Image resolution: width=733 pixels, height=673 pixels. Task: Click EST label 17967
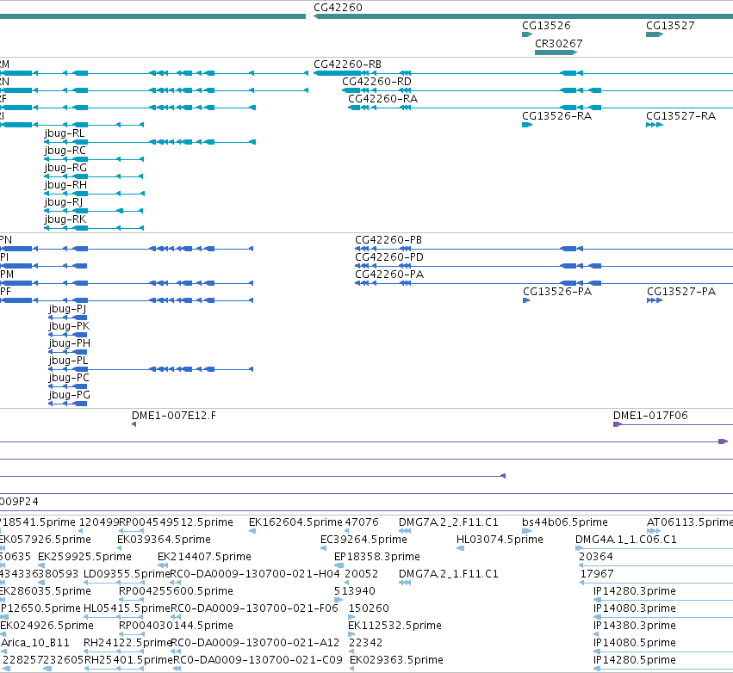[x=597, y=574]
